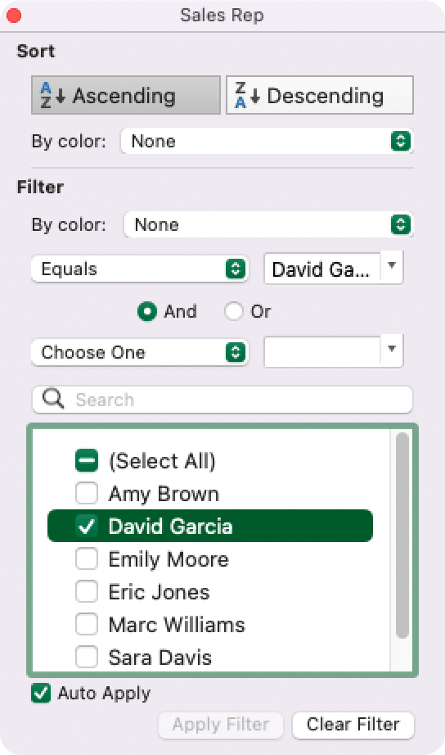Click the Clear Filter button
Viewport: 445px width, 755px height.
(x=353, y=725)
